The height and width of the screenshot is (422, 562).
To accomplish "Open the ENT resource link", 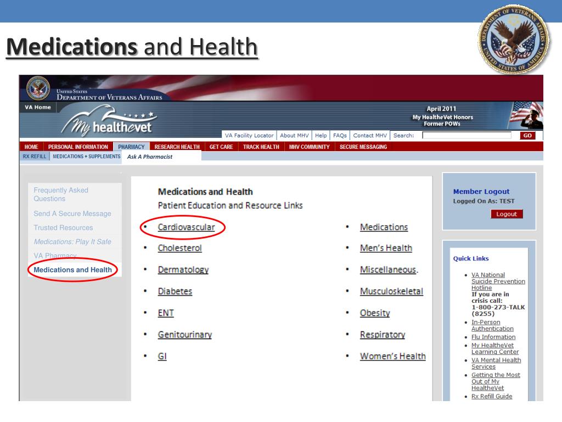I will 166,313.
